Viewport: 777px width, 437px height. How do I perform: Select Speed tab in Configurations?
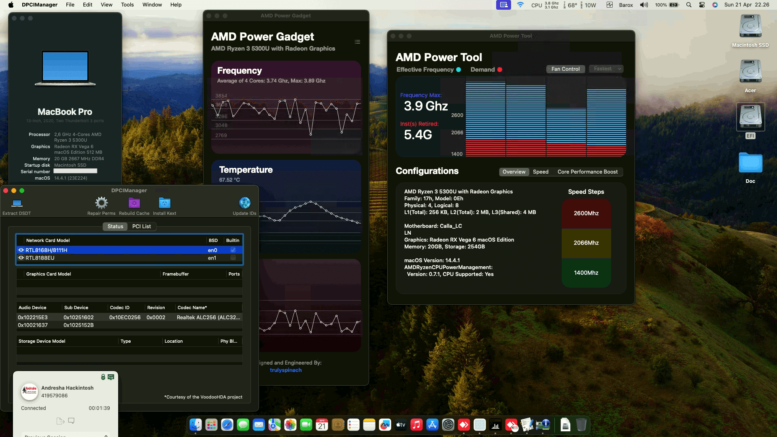point(541,172)
